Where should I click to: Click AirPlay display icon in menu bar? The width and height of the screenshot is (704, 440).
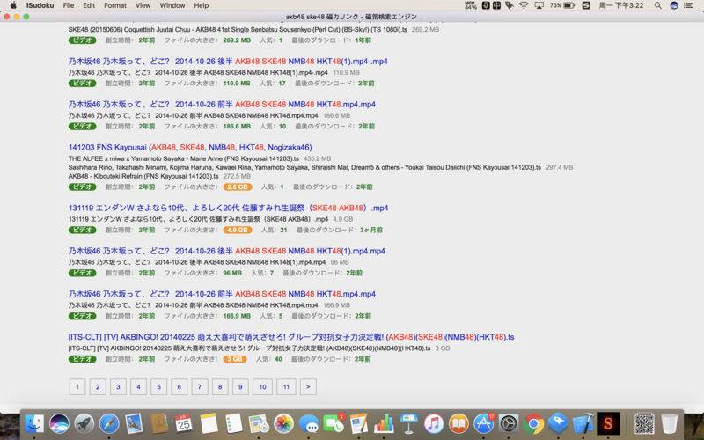539,5
